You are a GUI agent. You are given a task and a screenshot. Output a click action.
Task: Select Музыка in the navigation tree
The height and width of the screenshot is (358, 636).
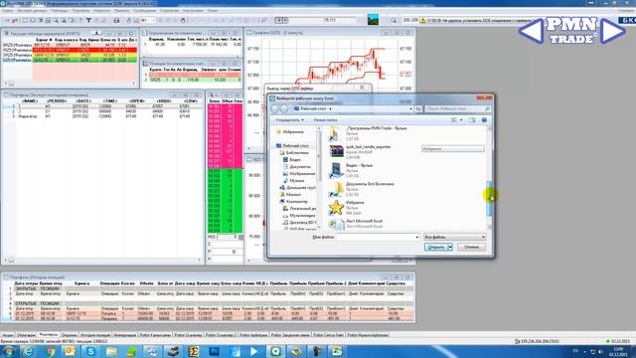click(296, 180)
